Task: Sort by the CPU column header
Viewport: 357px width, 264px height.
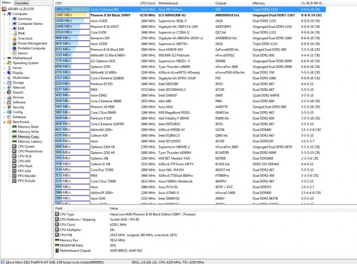Action: point(96,3)
